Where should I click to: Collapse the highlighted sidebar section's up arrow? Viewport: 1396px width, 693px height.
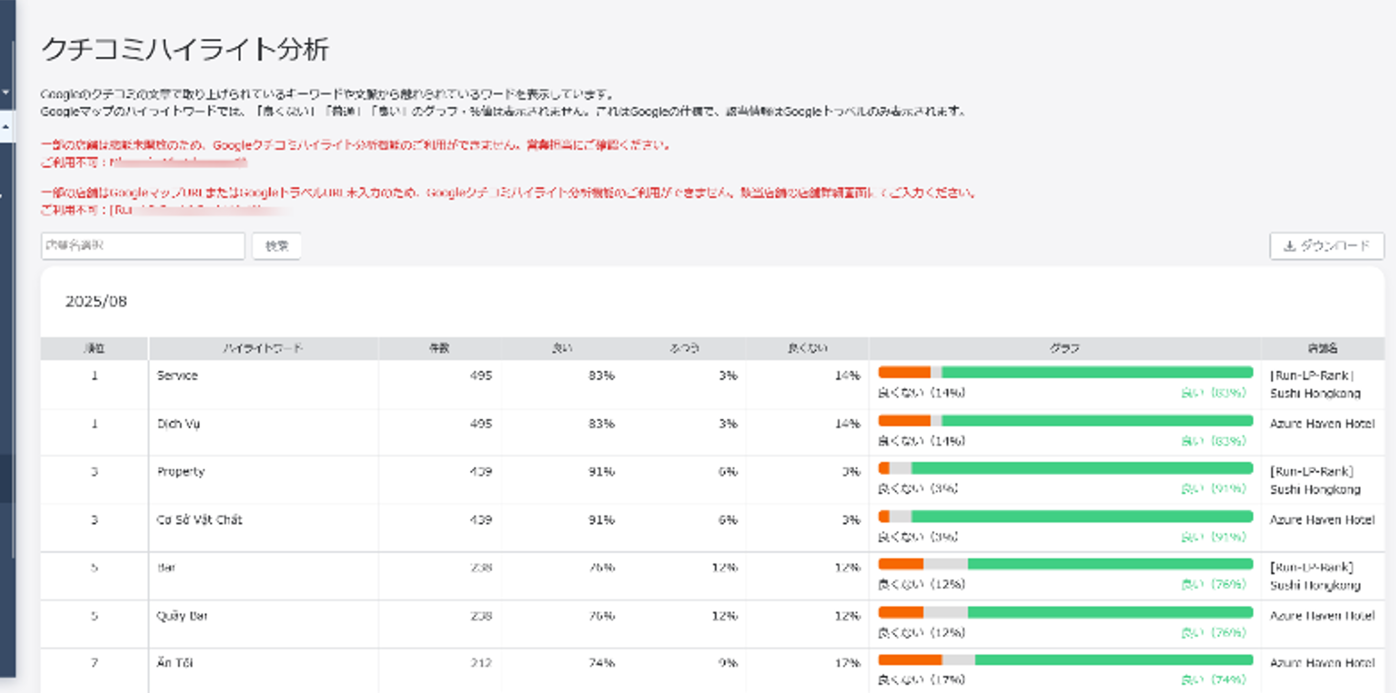tap(6, 127)
